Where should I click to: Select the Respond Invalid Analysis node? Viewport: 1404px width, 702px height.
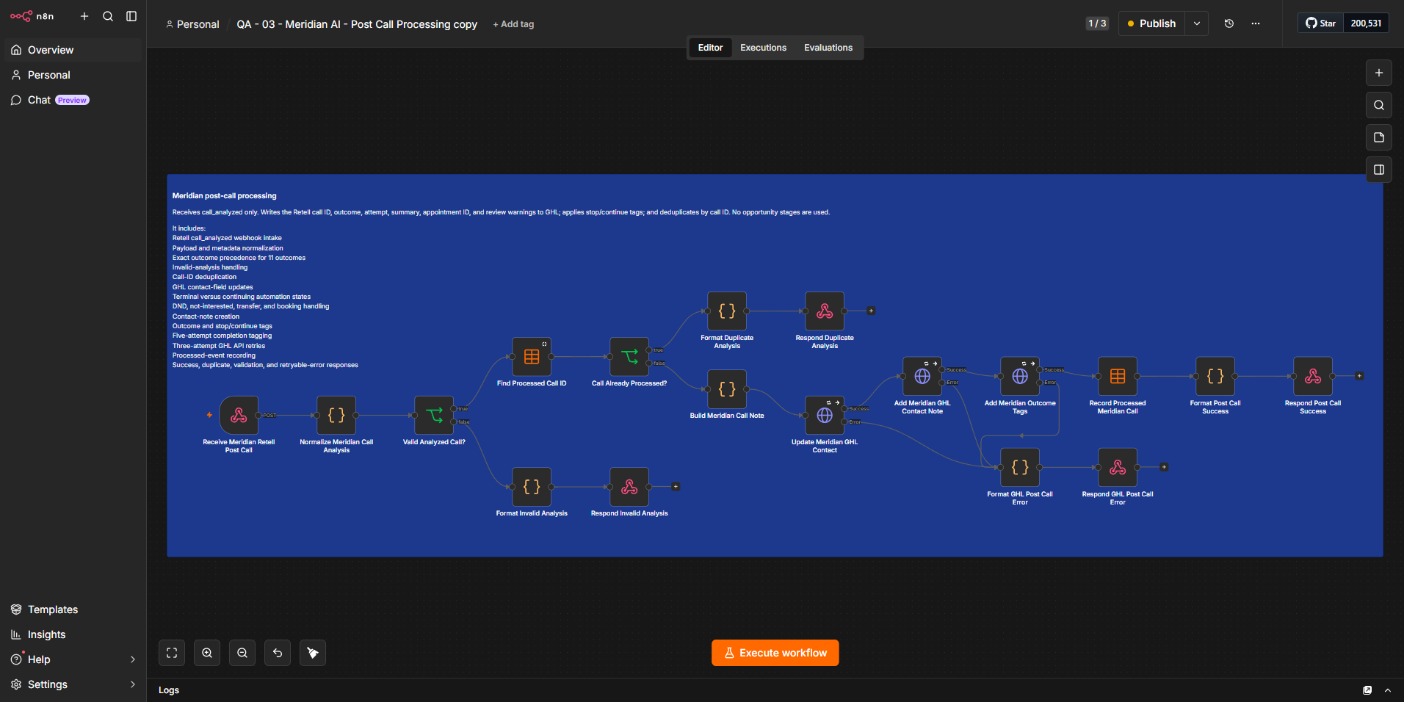tap(629, 487)
